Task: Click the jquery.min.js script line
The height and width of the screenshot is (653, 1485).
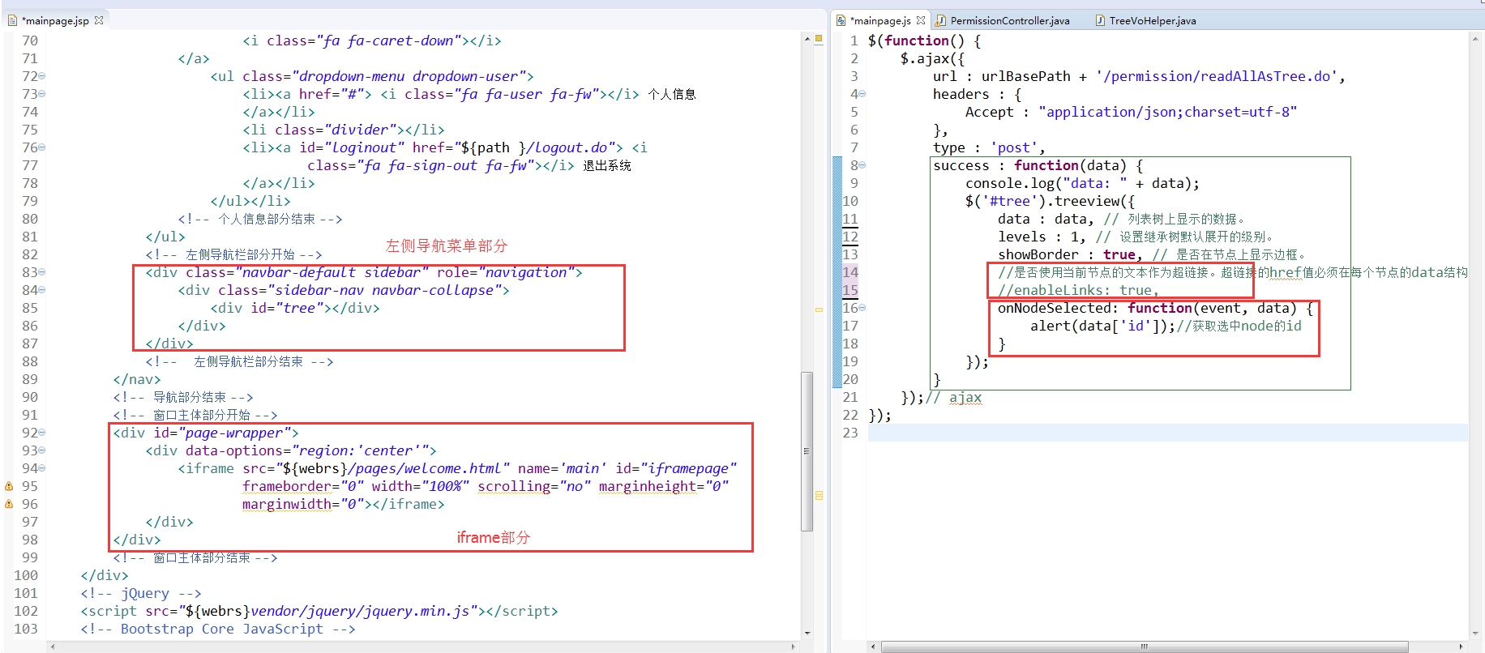Action: [x=319, y=611]
